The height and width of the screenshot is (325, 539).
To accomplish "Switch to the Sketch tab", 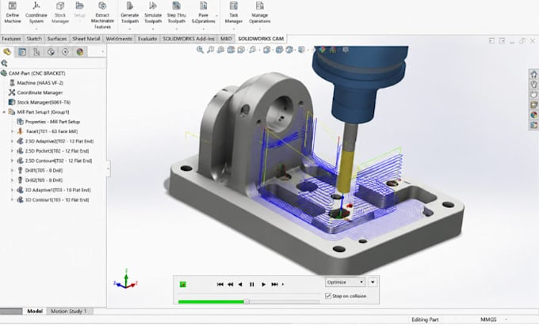I will 34,39.
